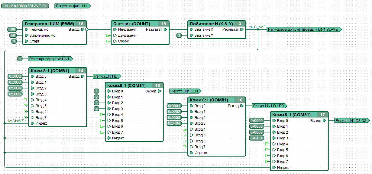Viewport: 372px width, 174px height.
Task: Click the constant 50 on Заполнение input
Action: [13, 35]
